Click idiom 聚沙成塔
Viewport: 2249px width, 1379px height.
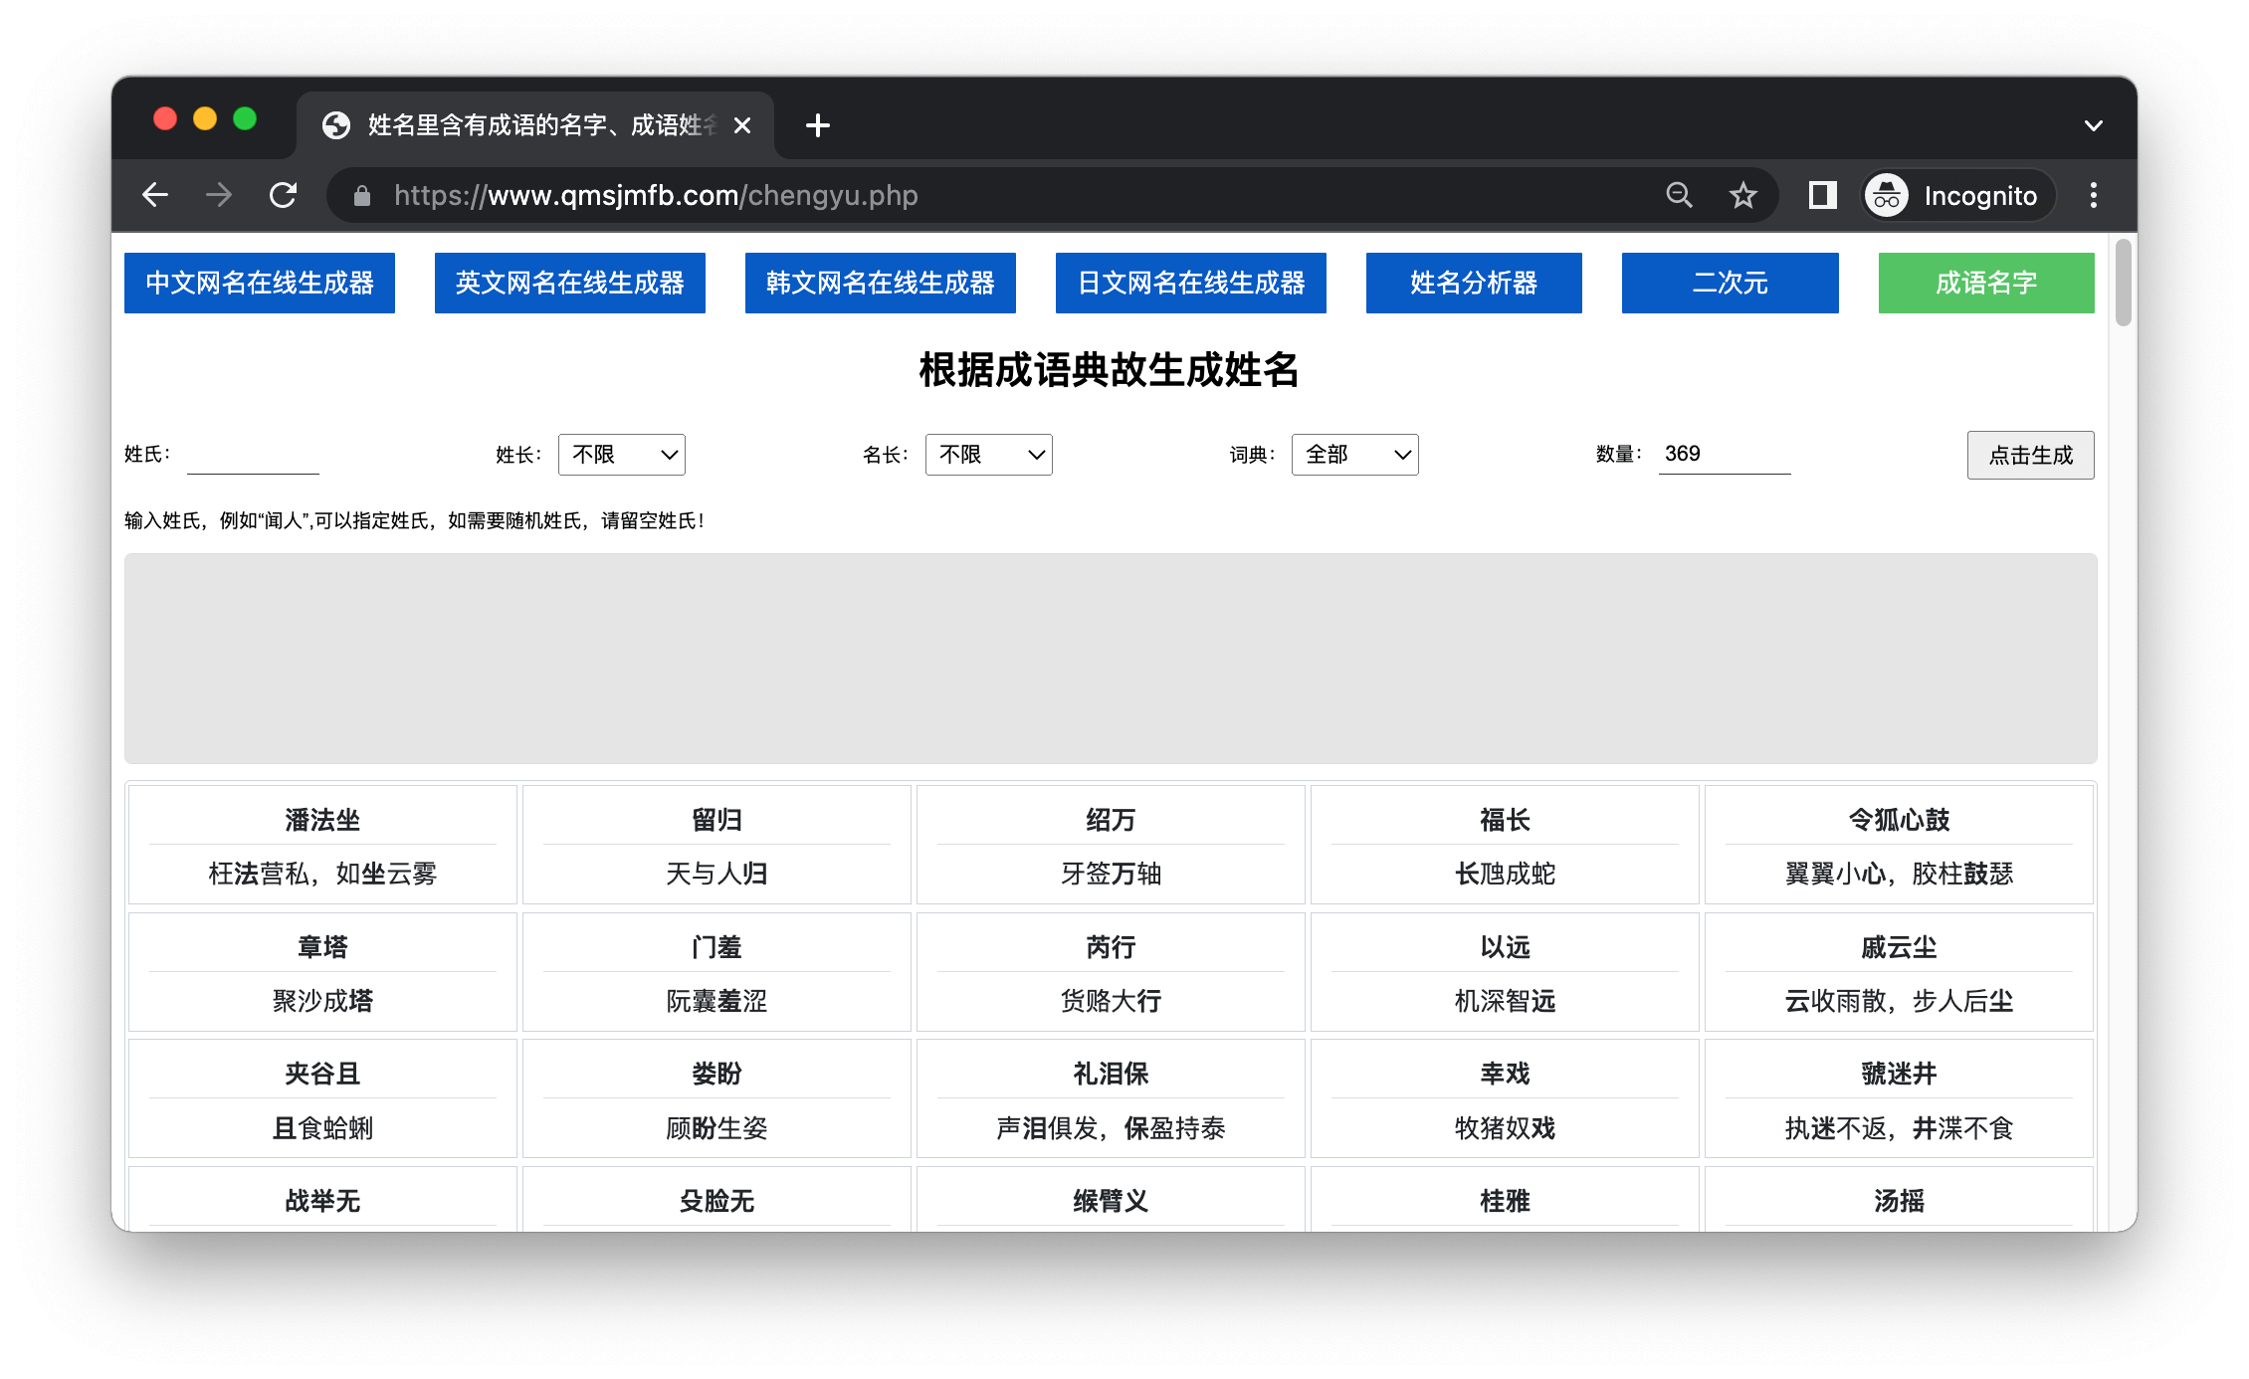coord(322,1001)
